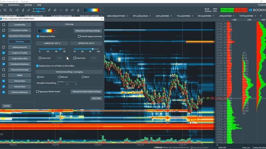266x149 pixels.
Task: Close the NFLX@DXFEED tab
Action: pyautogui.click(x=213, y=16)
